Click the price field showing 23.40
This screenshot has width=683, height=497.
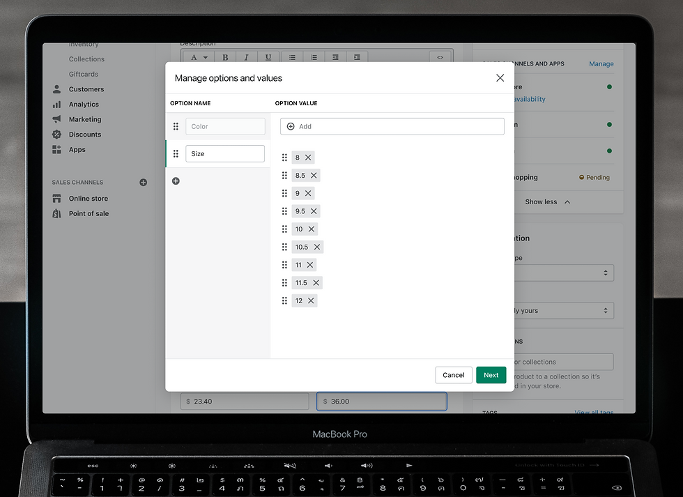point(245,402)
